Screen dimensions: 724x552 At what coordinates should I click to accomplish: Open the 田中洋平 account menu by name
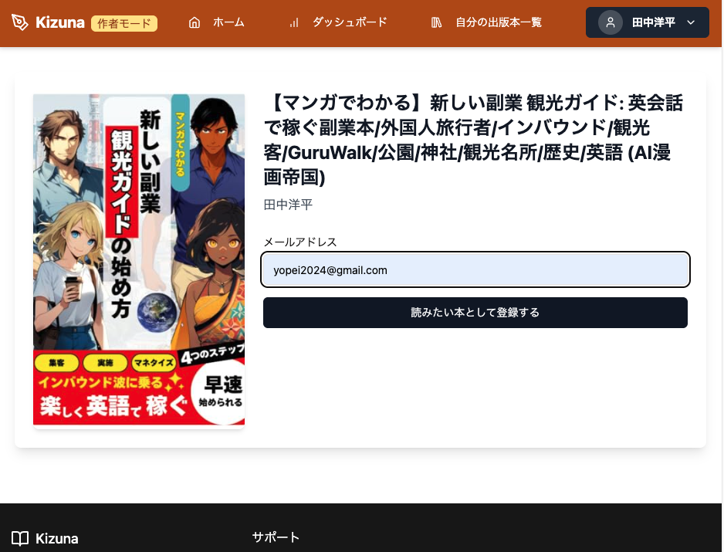tap(653, 22)
